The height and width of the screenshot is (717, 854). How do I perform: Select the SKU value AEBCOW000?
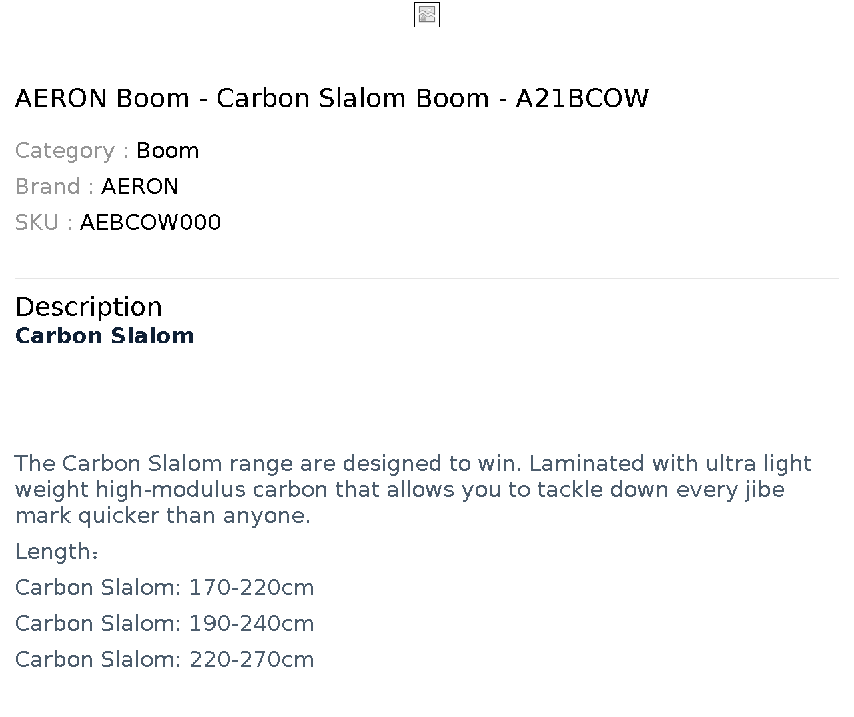pos(150,223)
